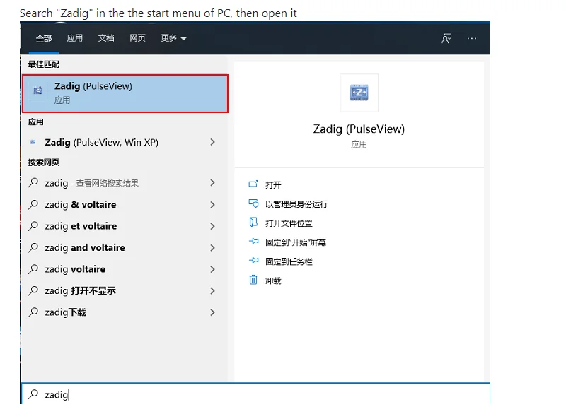Click the small Zadig icon in best match
This screenshot has height=414, width=566.
(37, 90)
